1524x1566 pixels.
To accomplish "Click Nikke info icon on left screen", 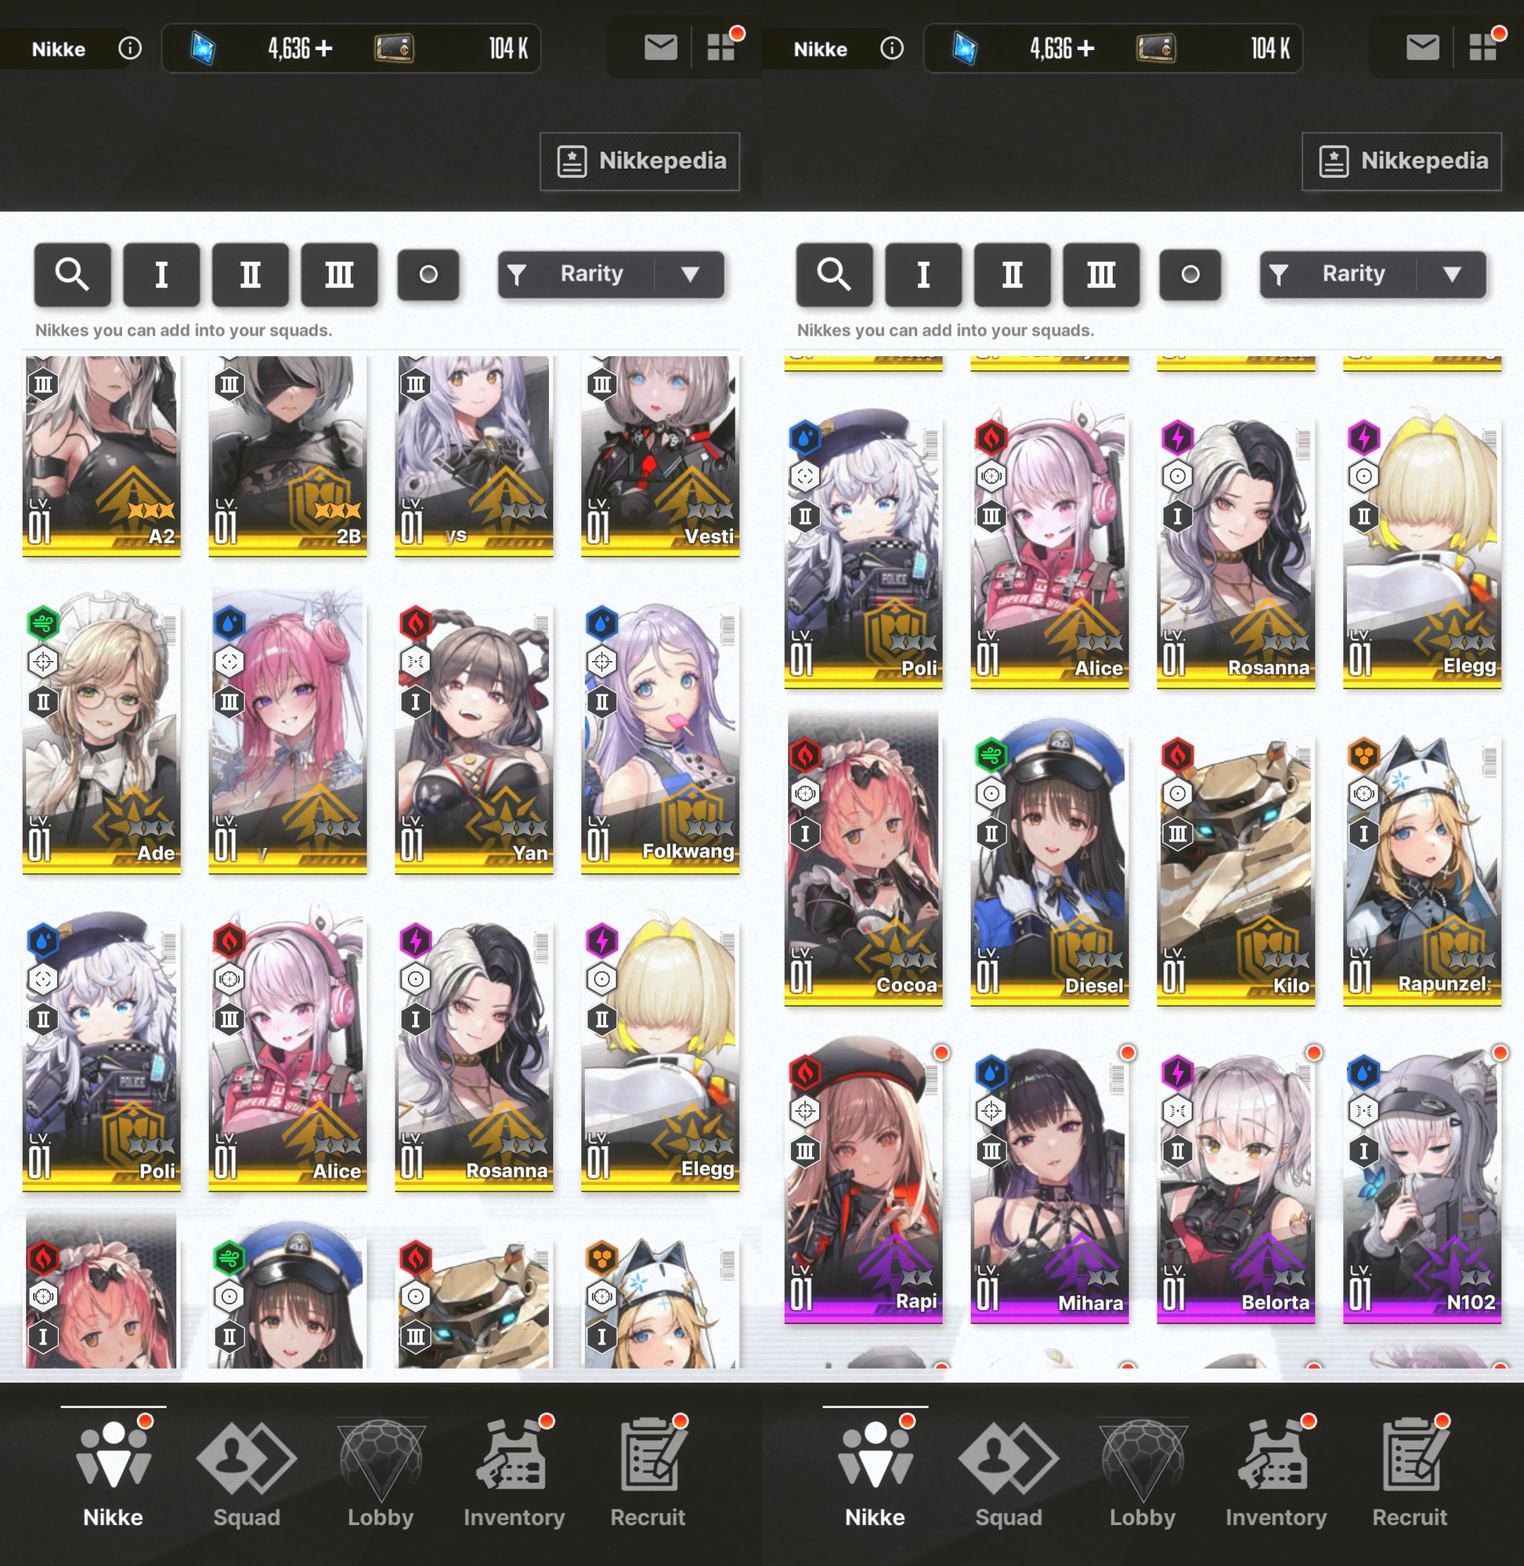I will coord(130,49).
